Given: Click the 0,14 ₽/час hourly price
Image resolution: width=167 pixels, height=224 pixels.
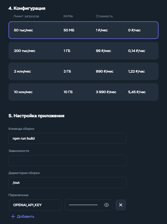Looking at the screenshot, I should [136, 51].
